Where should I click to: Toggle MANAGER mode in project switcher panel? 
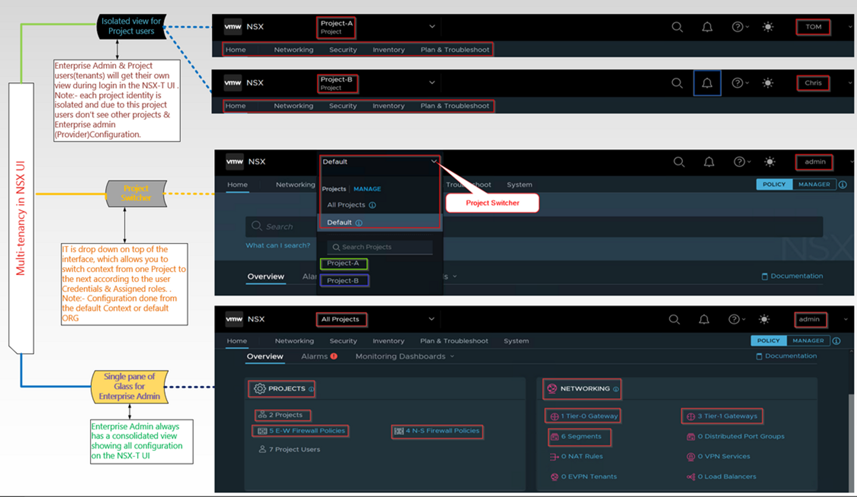814,185
